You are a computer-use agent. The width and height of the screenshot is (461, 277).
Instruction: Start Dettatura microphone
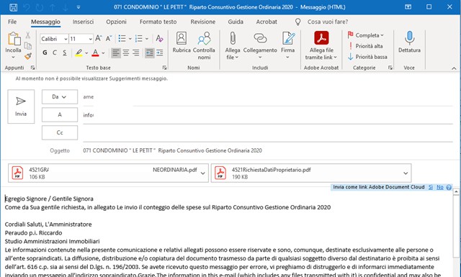tap(409, 42)
